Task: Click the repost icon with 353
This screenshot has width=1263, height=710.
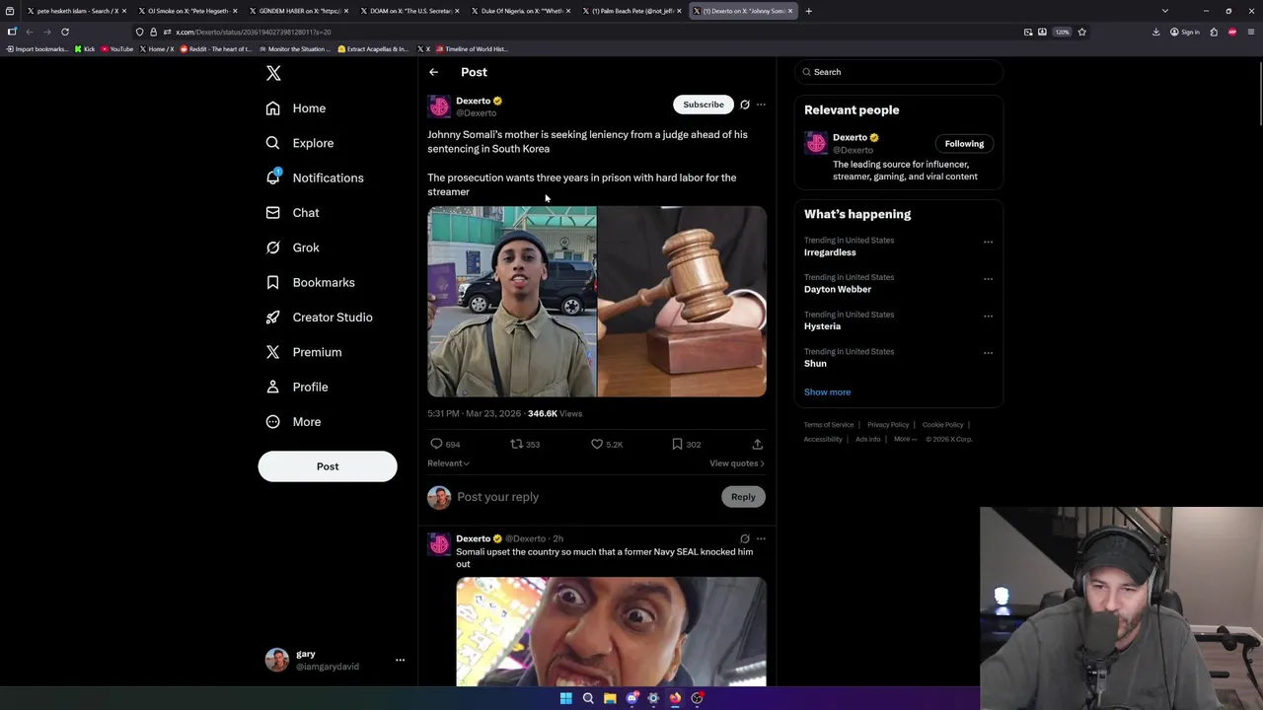Action: [x=516, y=444]
